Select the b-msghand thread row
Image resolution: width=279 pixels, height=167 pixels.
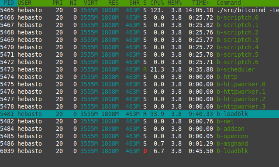pos(140,143)
